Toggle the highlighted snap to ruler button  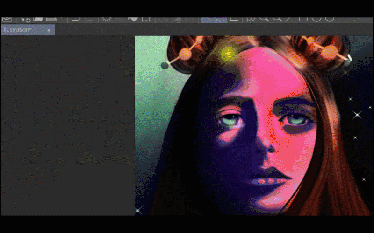pos(207,20)
